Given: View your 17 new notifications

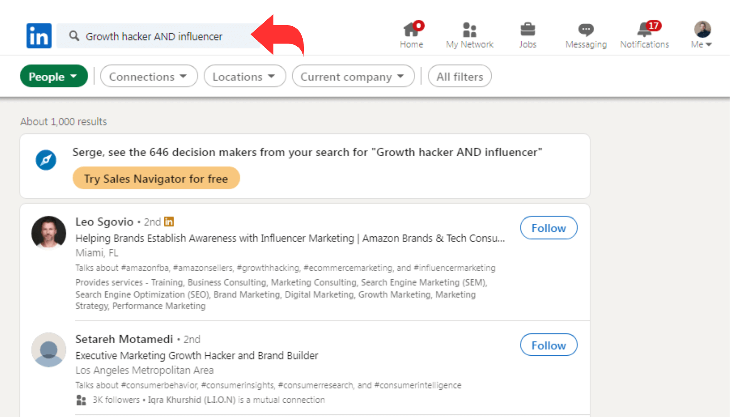Looking at the screenshot, I should [643, 34].
